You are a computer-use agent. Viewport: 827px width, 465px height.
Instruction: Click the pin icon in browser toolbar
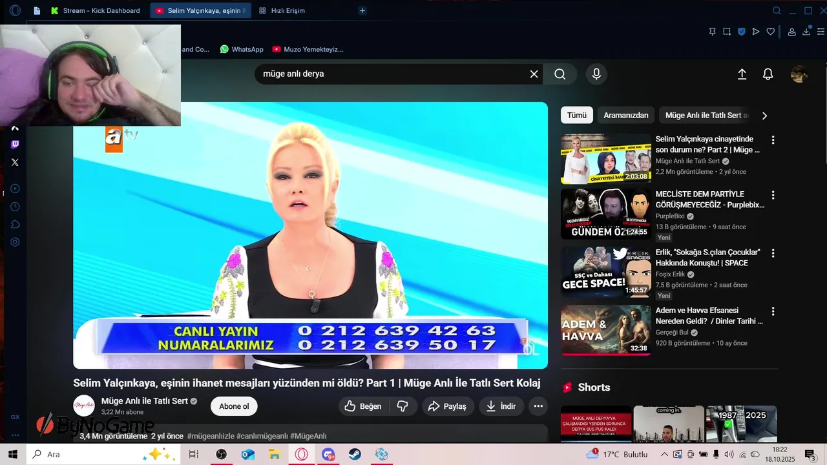[x=712, y=32]
